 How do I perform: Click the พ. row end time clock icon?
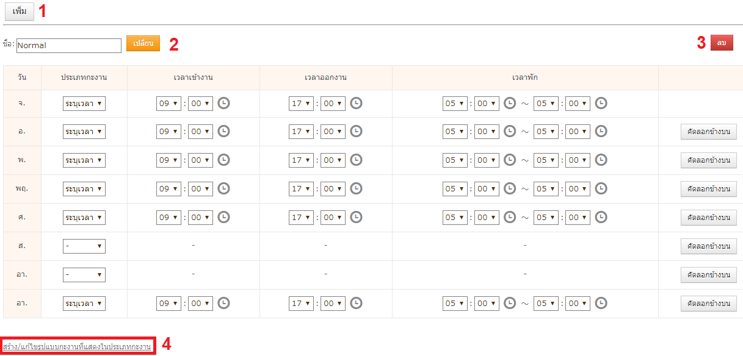[357, 160]
